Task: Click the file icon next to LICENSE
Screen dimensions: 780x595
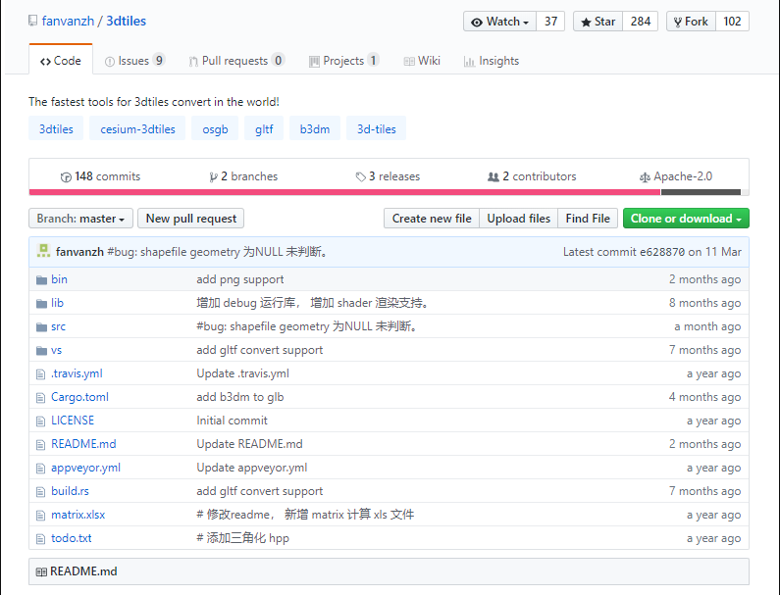Action: pyautogui.click(x=41, y=421)
